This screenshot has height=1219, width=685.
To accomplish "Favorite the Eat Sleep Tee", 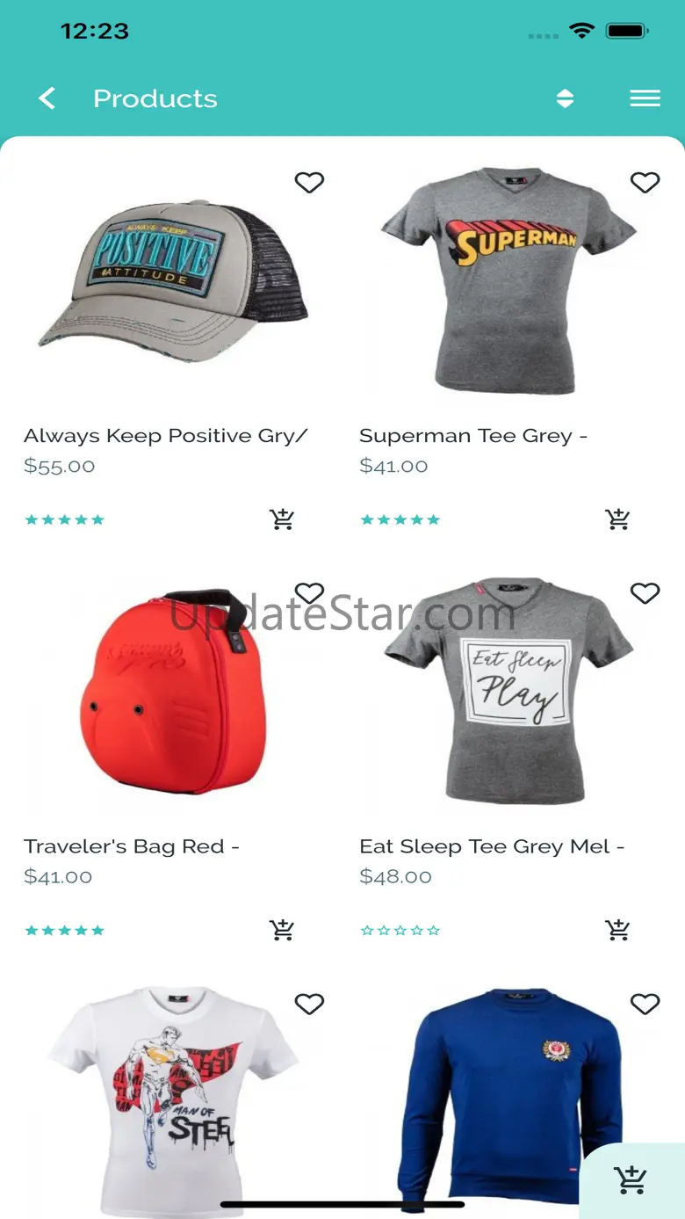I will click(x=645, y=593).
